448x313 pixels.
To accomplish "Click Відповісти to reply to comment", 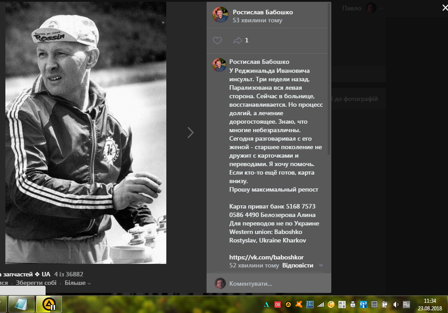I will coord(298,266).
